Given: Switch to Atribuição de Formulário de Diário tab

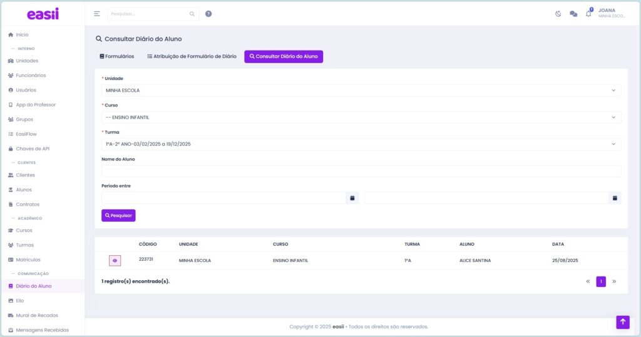Looking at the screenshot, I should pos(192,56).
